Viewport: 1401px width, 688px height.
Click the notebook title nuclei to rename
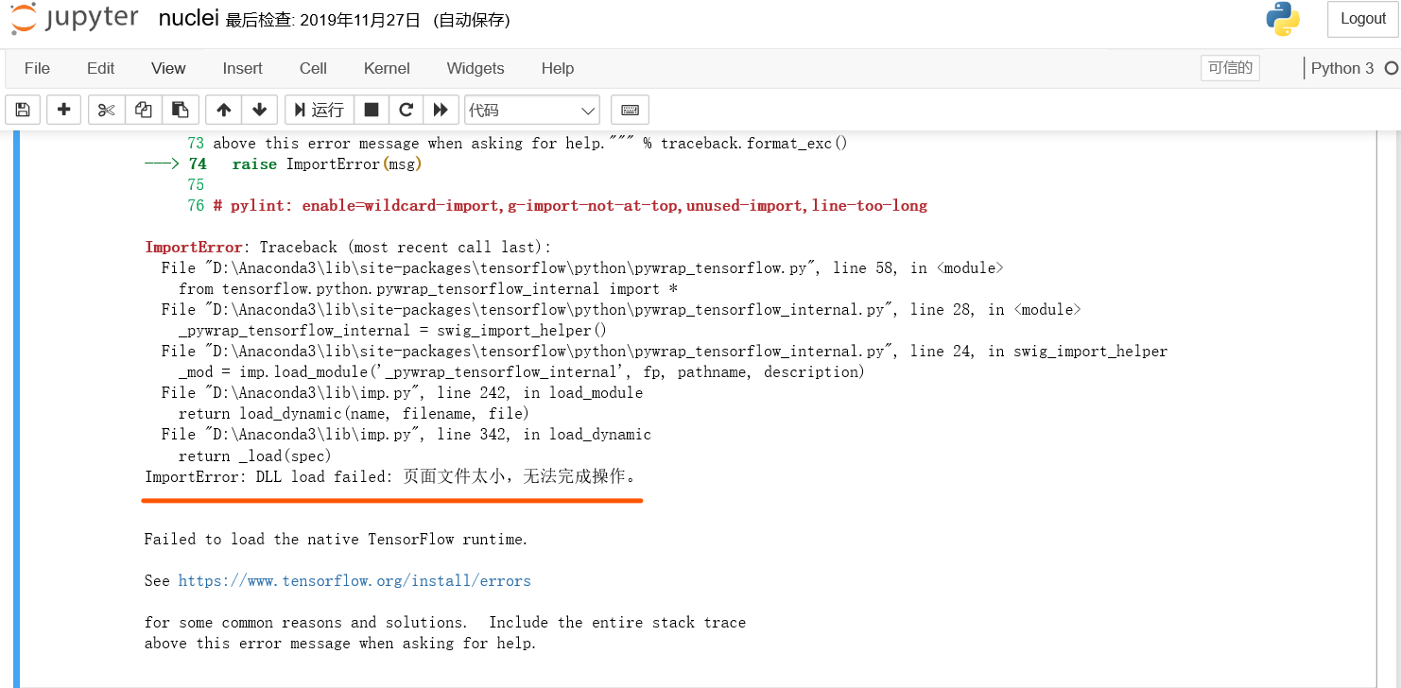(x=188, y=18)
